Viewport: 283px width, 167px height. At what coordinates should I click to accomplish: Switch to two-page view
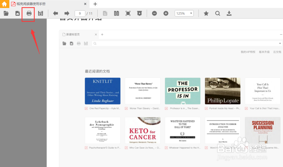116,13
